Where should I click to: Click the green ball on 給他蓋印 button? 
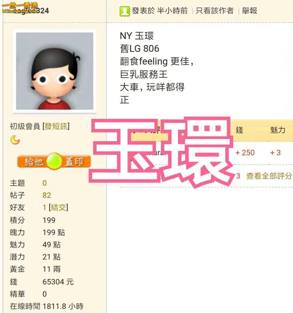pyautogui.click(x=54, y=161)
